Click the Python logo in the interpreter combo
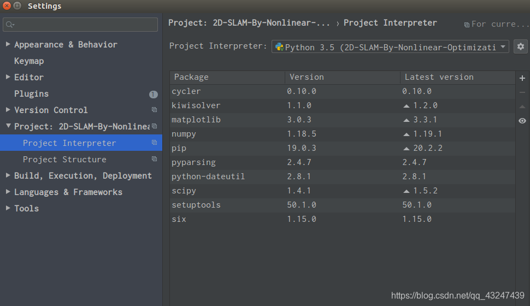The width and height of the screenshot is (530, 306). coord(280,46)
